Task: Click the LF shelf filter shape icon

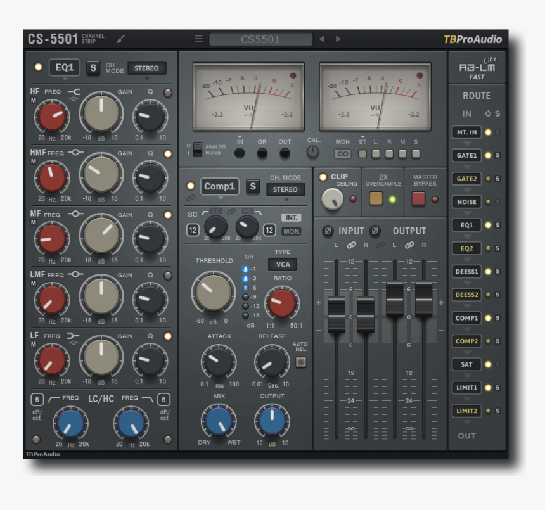Action: point(73,336)
